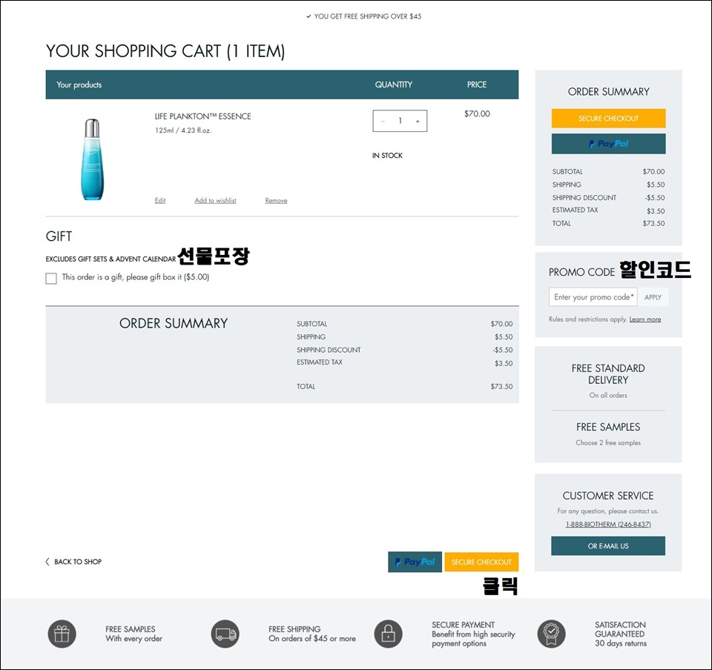Click the footer text On orders of $45 or more
Image resolution: width=712 pixels, height=670 pixels.
click(x=312, y=639)
